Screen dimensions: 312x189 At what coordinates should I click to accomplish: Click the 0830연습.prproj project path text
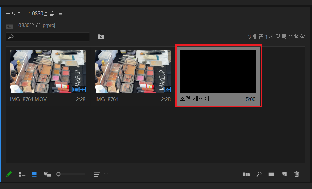36,25
